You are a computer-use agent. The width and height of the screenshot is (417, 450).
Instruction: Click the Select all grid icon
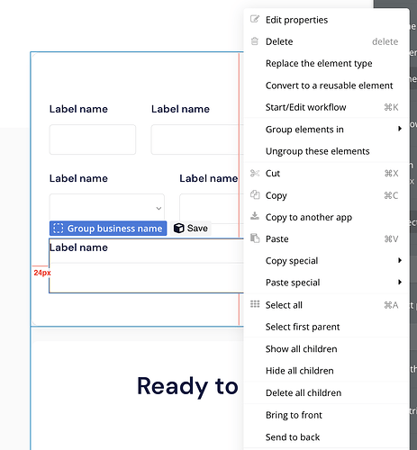255,304
